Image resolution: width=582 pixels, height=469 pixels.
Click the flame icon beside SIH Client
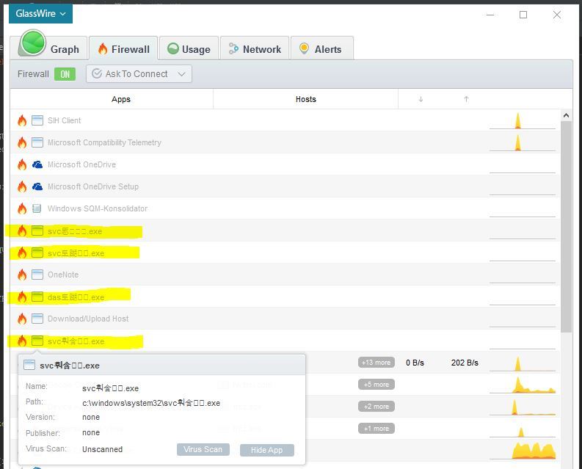22,120
